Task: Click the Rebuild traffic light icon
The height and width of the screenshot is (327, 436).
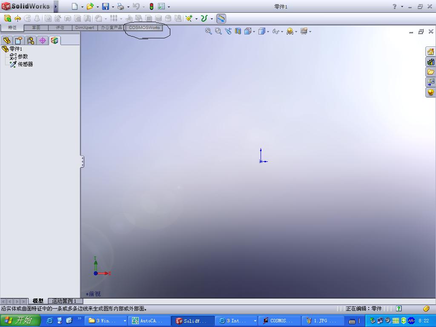Action: [152, 6]
